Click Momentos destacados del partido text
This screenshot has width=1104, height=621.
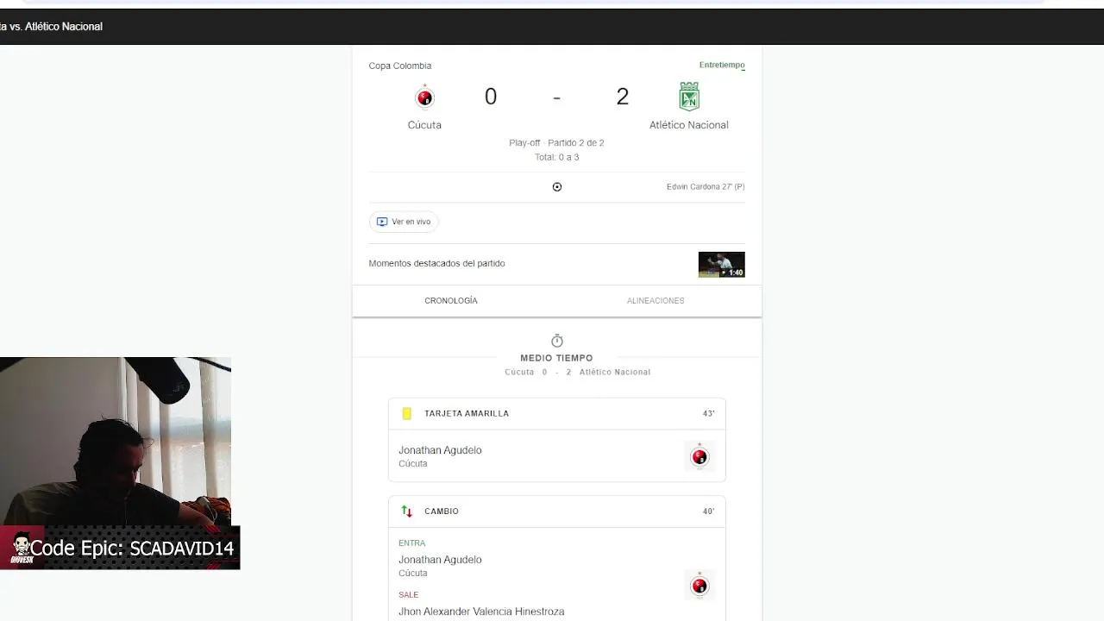pyautogui.click(x=437, y=264)
